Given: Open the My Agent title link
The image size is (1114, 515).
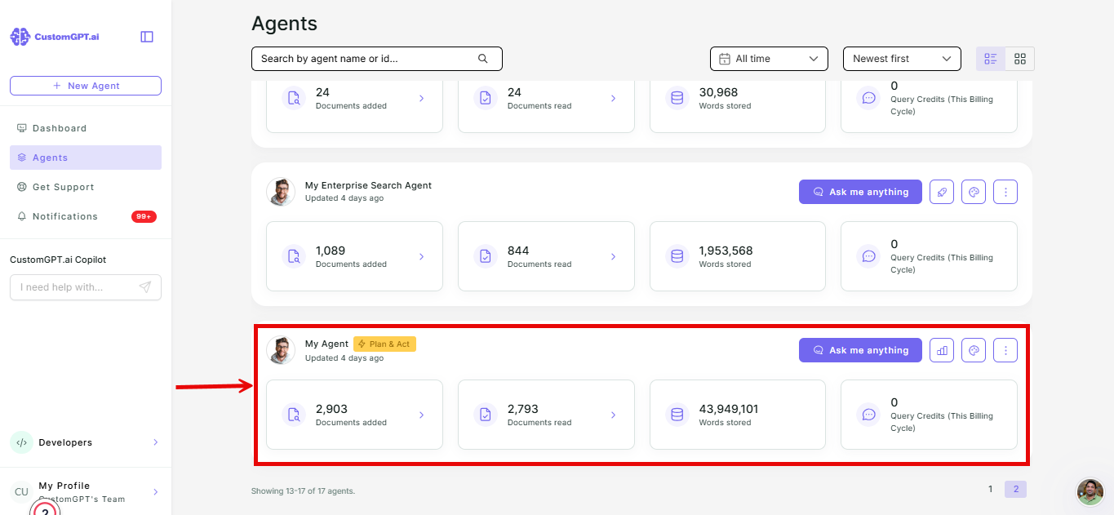Looking at the screenshot, I should (326, 344).
